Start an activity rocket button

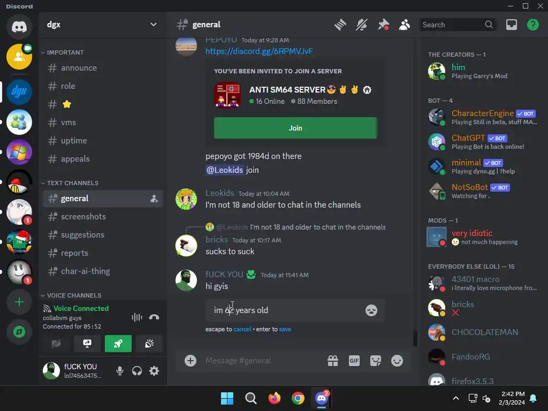118,344
